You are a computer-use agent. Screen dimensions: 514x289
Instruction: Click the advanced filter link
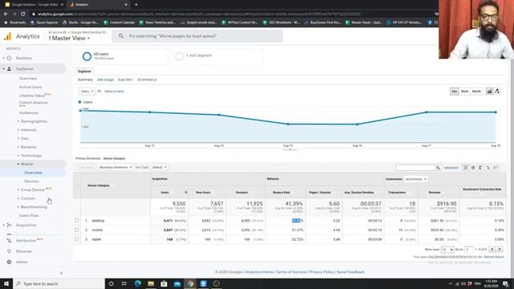(451, 168)
